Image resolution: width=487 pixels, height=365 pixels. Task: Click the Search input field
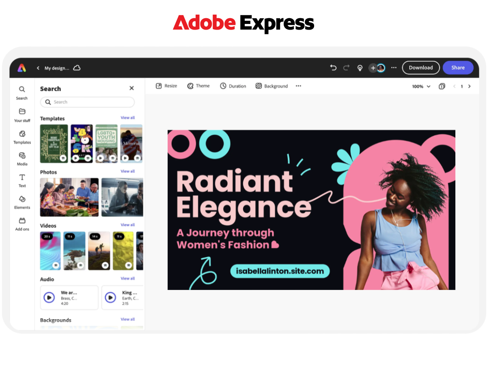pos(87,102)
